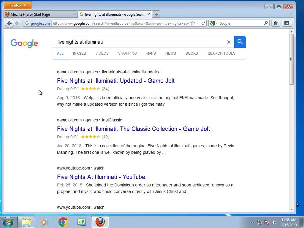The width and height of the screenshot is (304, 228).
Task: Maximize the Firefox window
Action: click(279, 7)
